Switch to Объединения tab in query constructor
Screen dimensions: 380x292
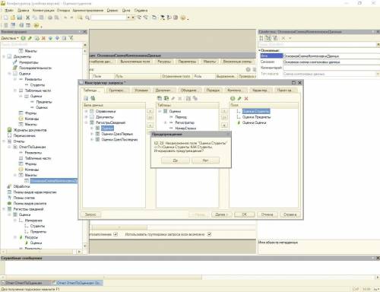pos(188,90)
